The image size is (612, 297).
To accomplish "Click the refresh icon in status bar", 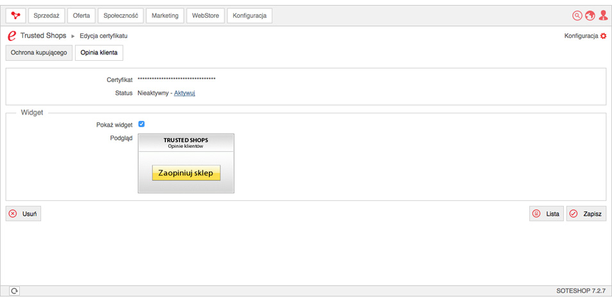I will (x=14, y=291).
